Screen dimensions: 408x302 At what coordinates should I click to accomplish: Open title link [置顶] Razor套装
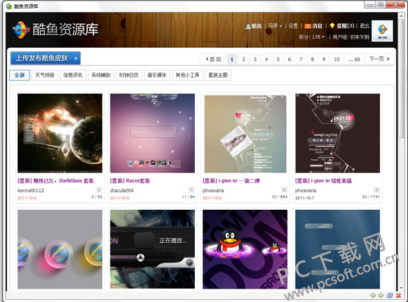pyautogui.click(x=130, y=181)
